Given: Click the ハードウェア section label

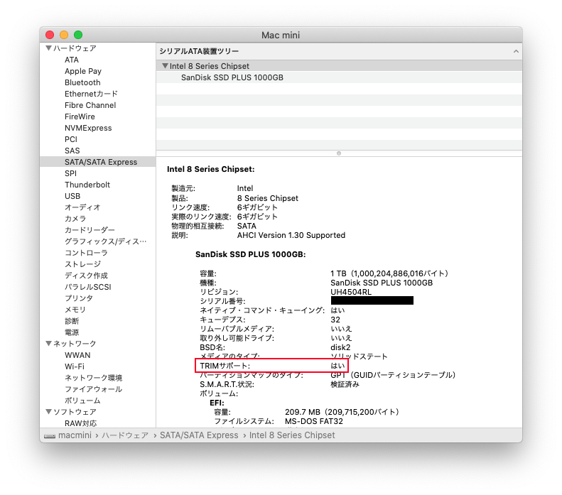Looking at the screenshot, I should point(75,48).
